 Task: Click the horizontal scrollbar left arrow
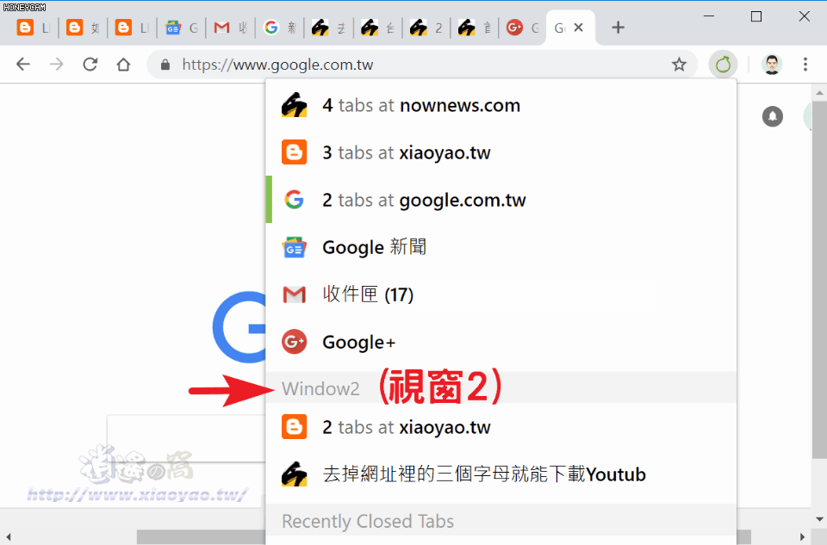click(8, 537)
